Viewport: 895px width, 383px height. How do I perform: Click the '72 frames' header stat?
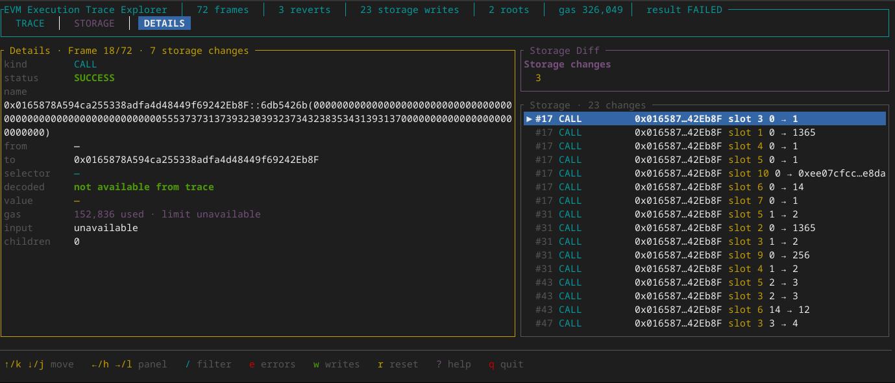223,10
